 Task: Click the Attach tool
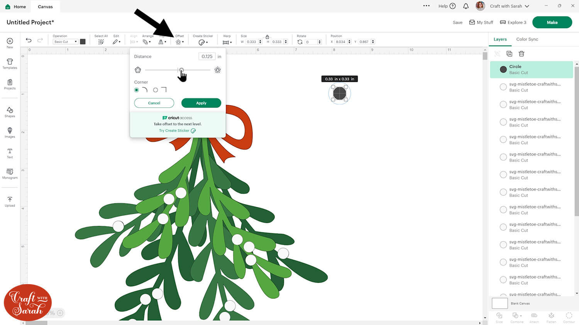click(x=534, y=318)
